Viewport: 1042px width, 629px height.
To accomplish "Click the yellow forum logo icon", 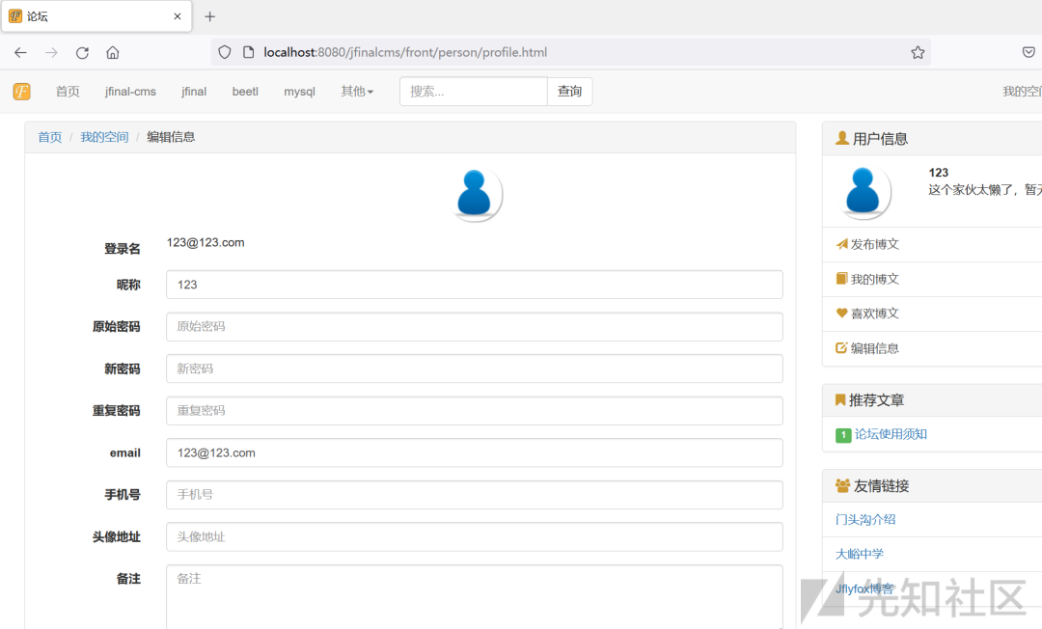I will pyautogui.click(x=21, y=91).
